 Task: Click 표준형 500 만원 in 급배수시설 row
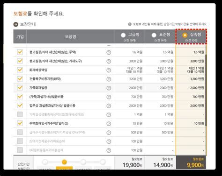click(168, 133)
